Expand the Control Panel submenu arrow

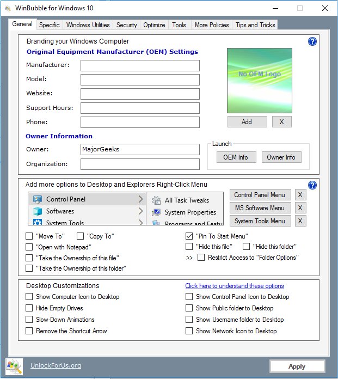(x=141, y=199)
